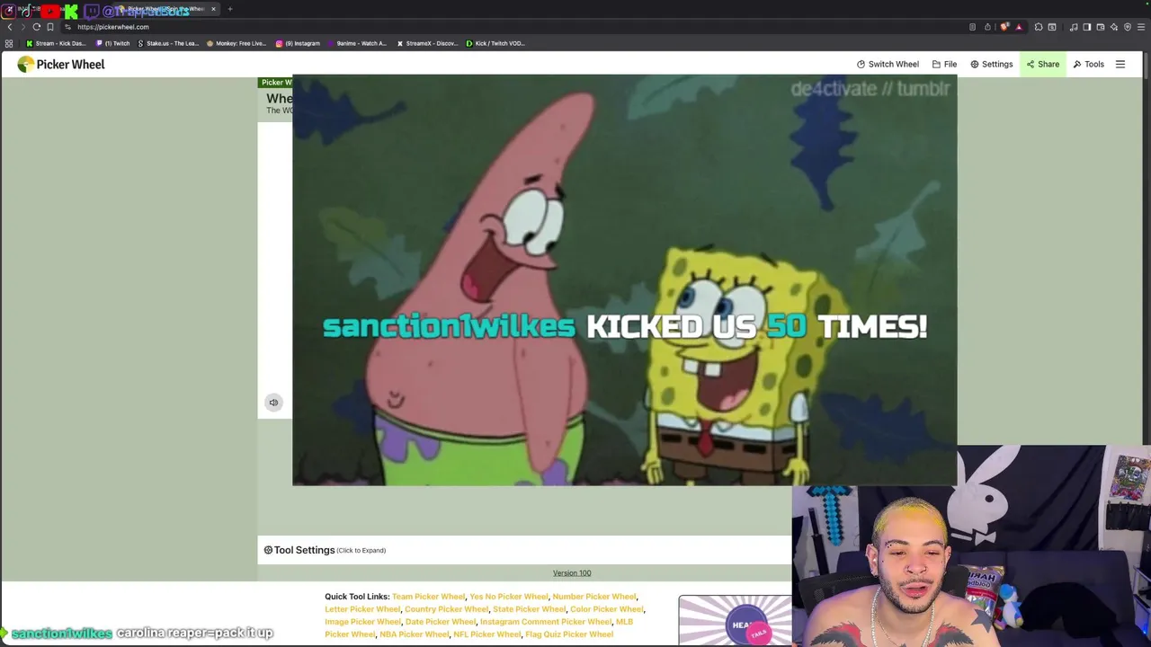This screenshot has width=1151, height=647.
Task: Open a new browser tab with plus
Action: pyautogui.click(x=230, y=9)
